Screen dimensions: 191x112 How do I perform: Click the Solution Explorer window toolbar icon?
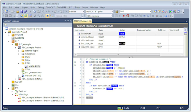(155, 11)
